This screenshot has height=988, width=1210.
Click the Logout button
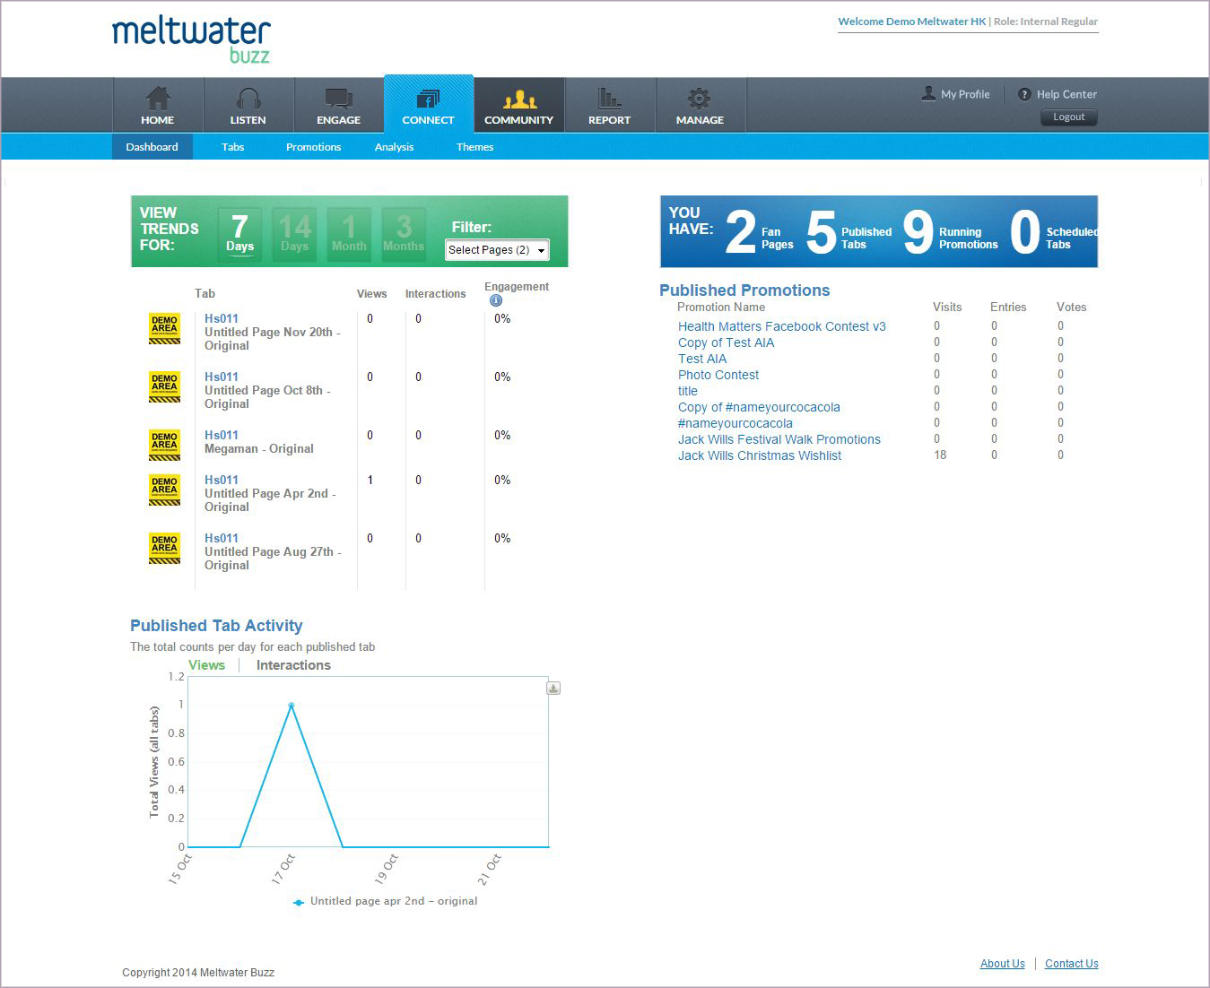[x=1068, y=117]
